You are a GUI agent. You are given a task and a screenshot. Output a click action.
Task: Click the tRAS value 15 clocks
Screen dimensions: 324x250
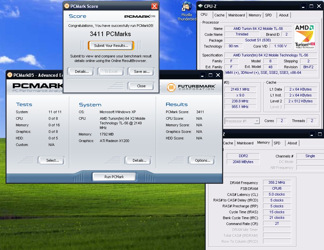tap(277, 212)
